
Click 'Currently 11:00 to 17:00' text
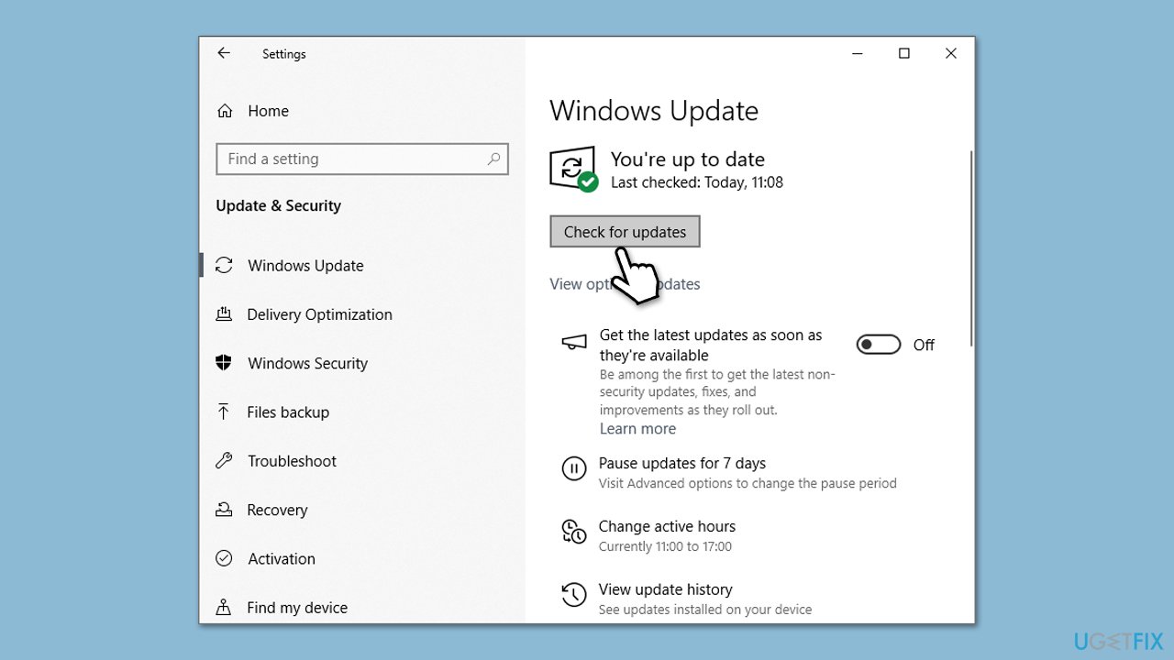[665, 546]
